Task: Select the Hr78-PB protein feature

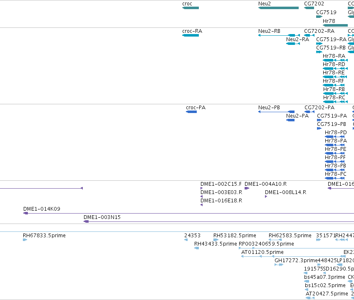Action: point(334,170)
